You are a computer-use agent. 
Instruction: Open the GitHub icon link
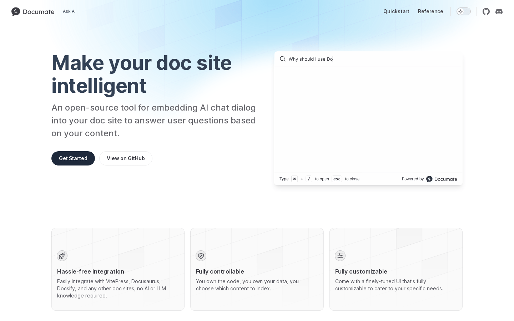[x=486, y=11]
